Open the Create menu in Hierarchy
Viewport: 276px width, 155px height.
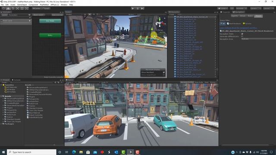click(x=172, y=14)
